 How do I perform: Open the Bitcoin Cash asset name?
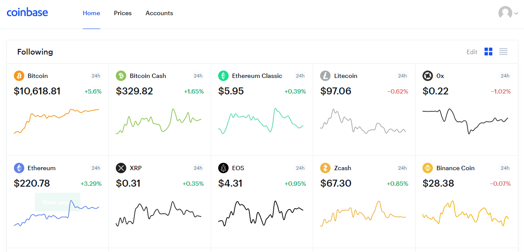[148, 76]
